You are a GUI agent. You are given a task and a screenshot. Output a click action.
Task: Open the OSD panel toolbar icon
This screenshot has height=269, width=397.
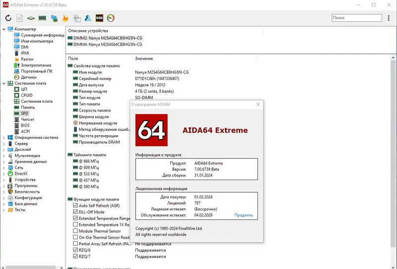[x=99, y=18]
